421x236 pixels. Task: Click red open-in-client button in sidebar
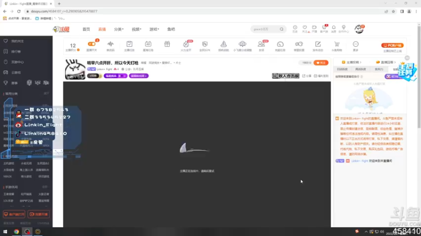click(x=14, y=214)
